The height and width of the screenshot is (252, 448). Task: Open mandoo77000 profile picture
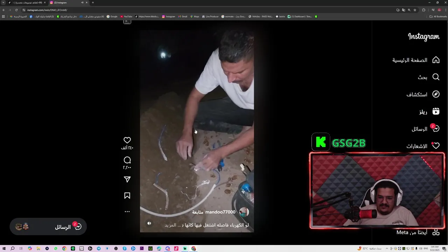click(x=244, y=212)
